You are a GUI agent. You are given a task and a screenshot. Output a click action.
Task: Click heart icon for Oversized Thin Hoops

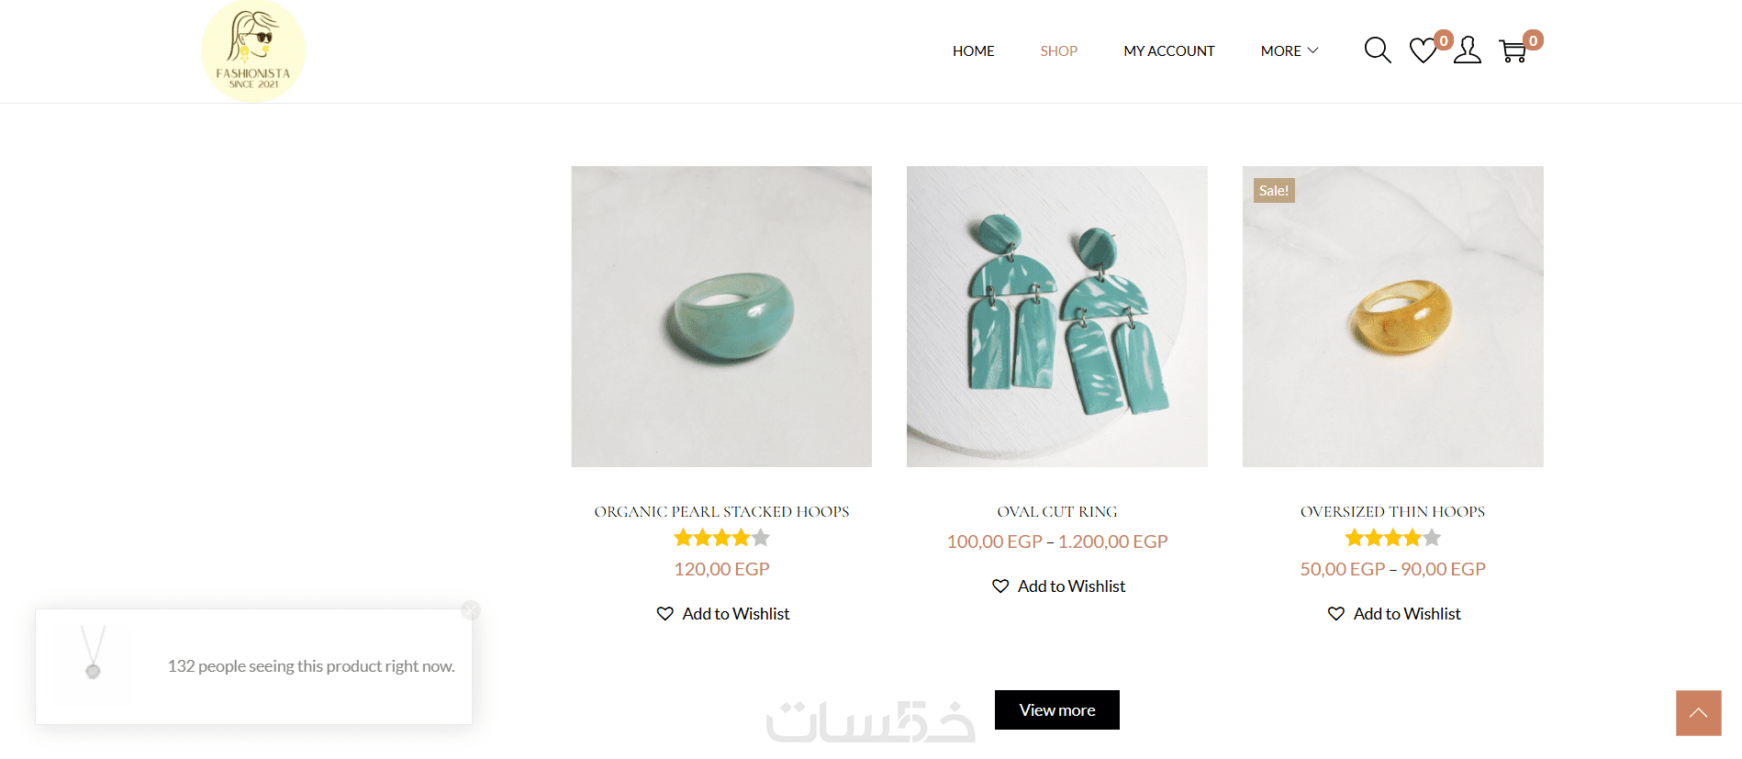(1336, 613)
